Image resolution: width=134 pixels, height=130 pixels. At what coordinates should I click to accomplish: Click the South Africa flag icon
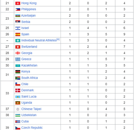(x=18, y=78)
